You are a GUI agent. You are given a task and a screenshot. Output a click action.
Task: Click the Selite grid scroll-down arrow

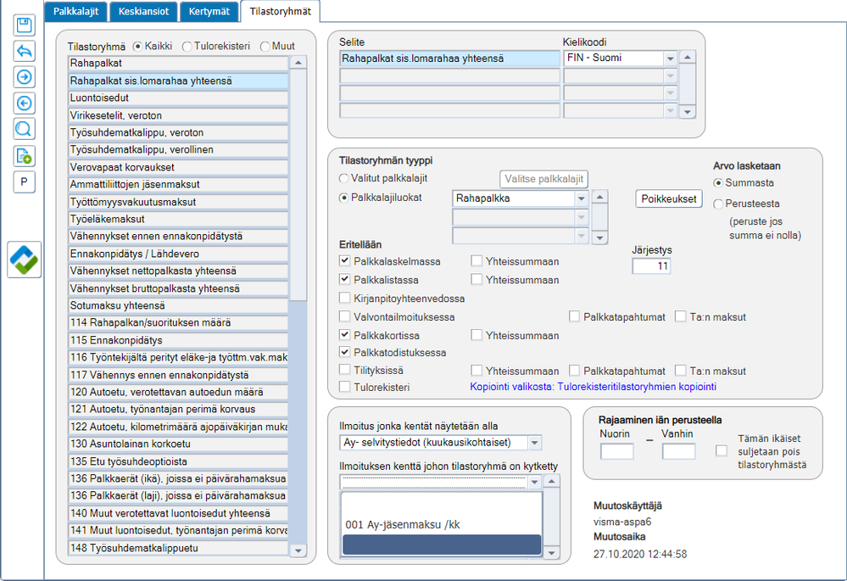[687, 112]
